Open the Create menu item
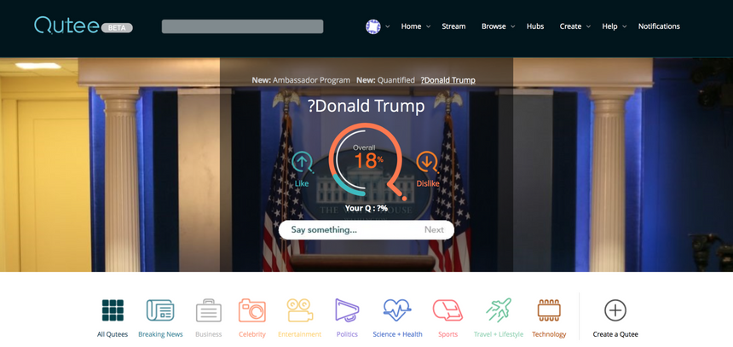This screenshot has height=347, width=733. point(570,26)
